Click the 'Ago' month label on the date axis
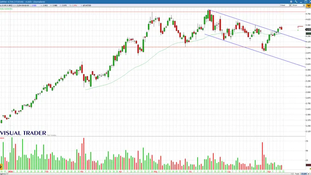 269,171
